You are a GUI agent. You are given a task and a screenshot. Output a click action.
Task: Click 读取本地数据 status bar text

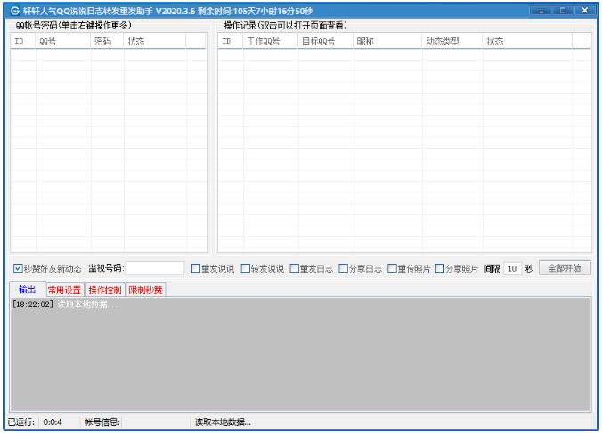(223, 422)
